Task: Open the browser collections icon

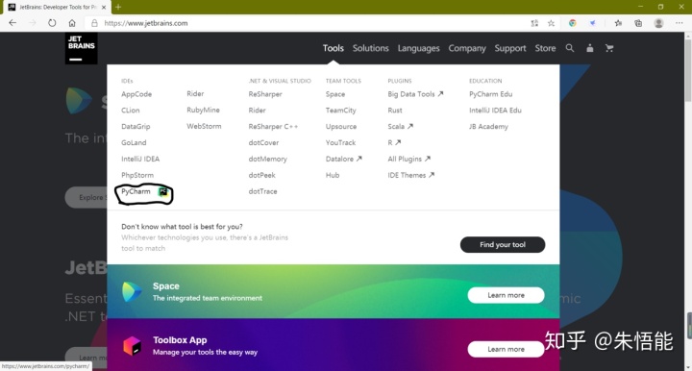Action: click(x=638, y=23)
